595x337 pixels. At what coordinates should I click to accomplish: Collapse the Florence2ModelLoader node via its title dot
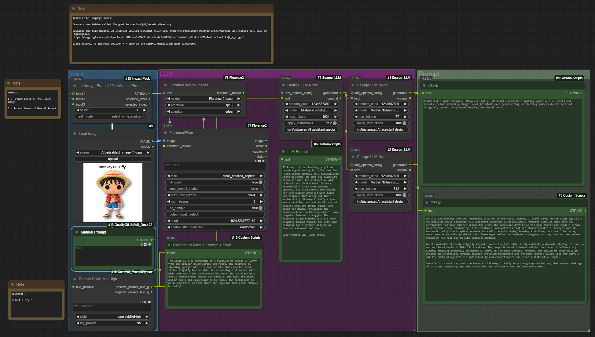click(x=166, y=85)
